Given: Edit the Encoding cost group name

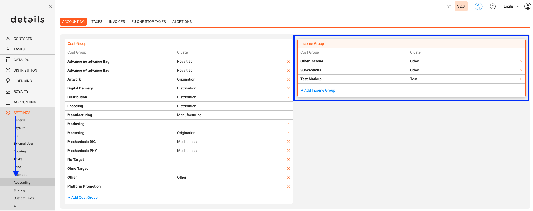Looking at the screenshot, I should coord(119,106).
